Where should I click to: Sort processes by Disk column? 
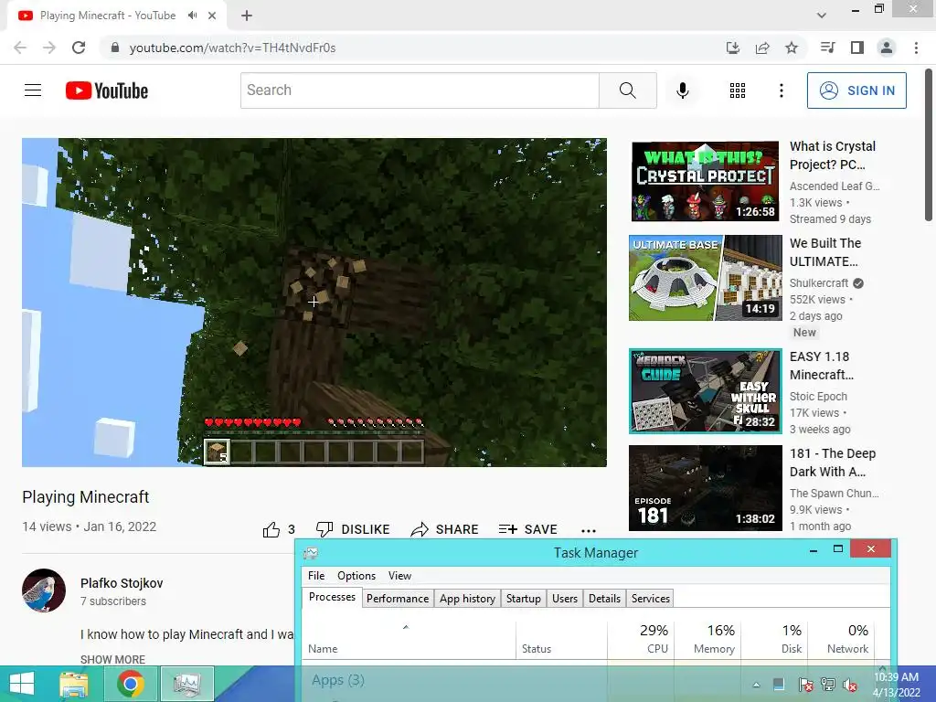click(x=774, y=639)
